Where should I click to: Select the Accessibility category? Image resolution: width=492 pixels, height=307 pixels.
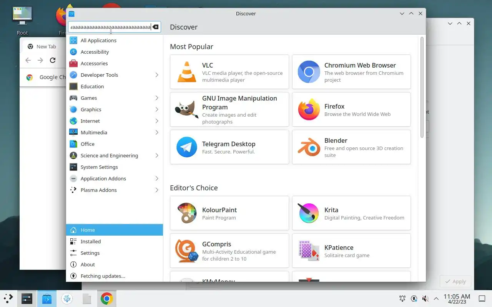pos(115,52)
